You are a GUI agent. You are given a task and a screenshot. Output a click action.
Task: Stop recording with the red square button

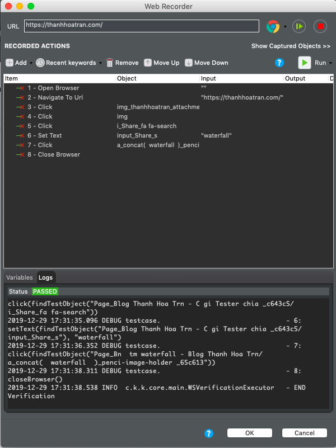(320, 27)
